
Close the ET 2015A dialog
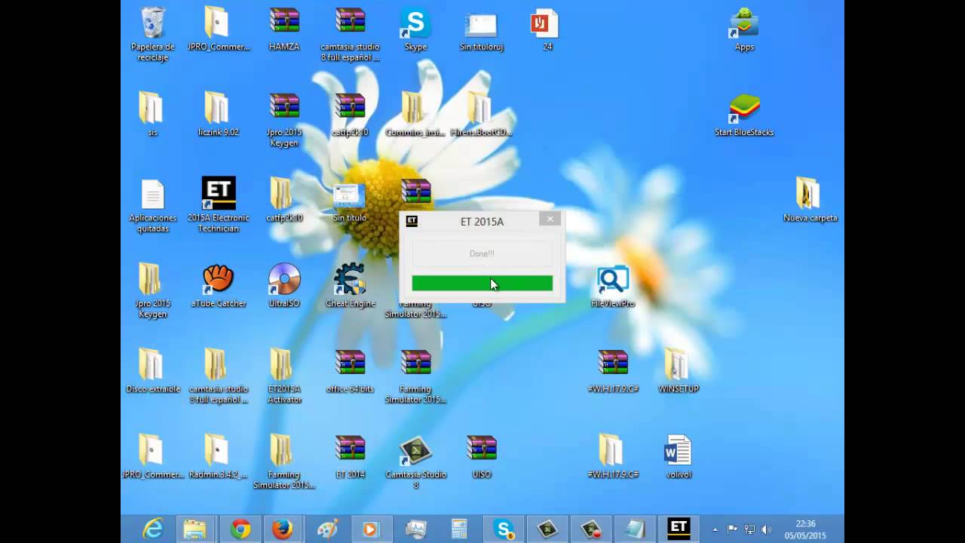tap(550, 219)
